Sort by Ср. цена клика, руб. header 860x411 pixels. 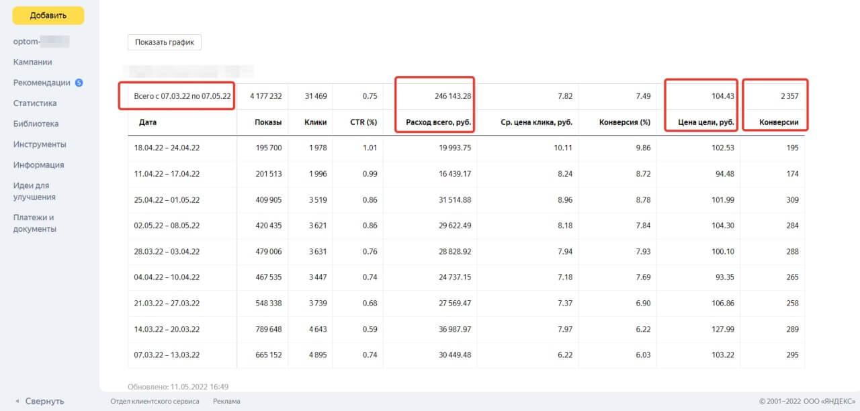coord(537,123)
